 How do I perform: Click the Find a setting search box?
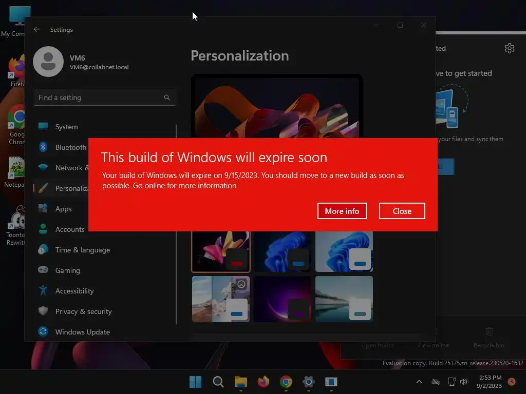(x=105, y=97)
